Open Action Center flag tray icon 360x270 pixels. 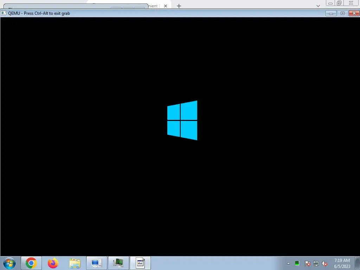click(307, 263)
